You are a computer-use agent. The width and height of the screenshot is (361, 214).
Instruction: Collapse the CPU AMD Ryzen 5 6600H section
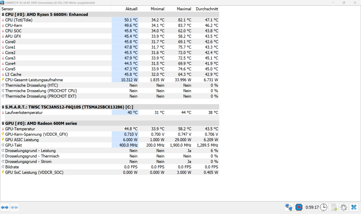(x=3, y=14)
